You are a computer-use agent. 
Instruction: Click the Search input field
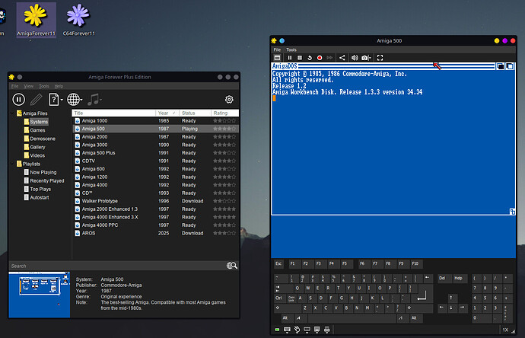[x=117, y=266]
